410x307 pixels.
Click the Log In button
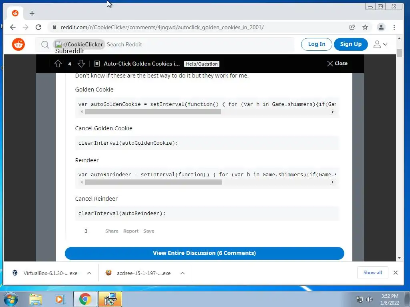[x=316, y=44]
